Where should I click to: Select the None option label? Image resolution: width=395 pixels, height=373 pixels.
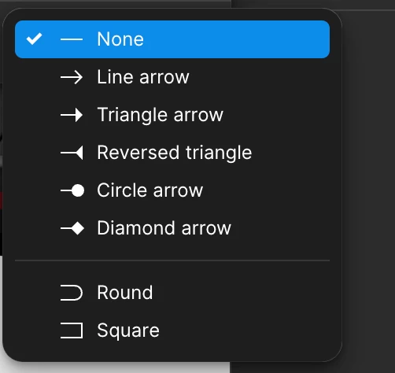click(120, 39)
